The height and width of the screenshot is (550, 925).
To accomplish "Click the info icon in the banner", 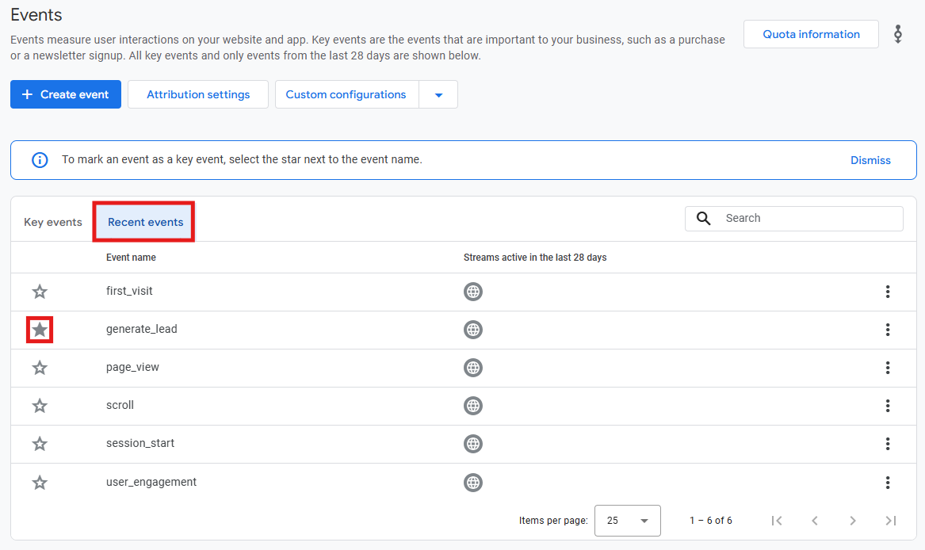I will [x=40, y=160].
